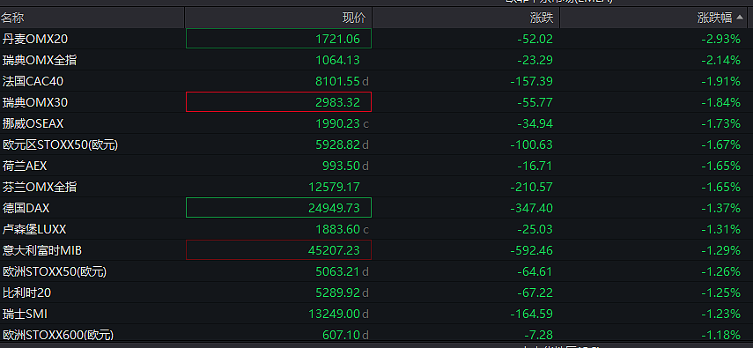
Task: Click change value -64.61
Action: tap(535, 271)
